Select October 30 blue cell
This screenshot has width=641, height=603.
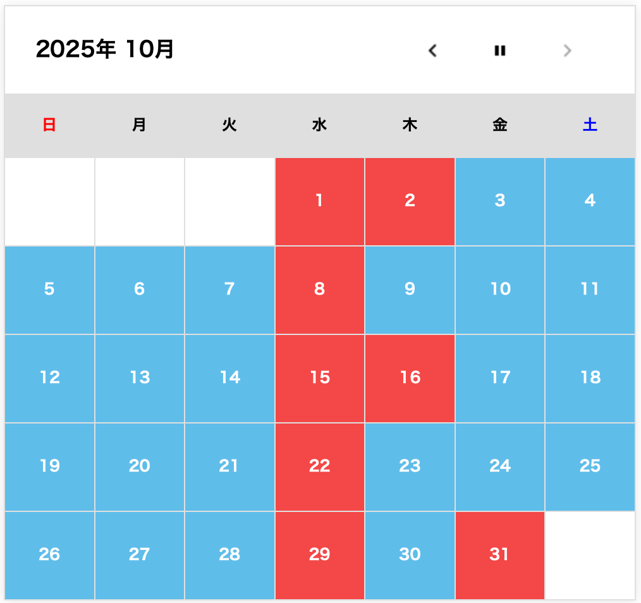coord(410,555)
